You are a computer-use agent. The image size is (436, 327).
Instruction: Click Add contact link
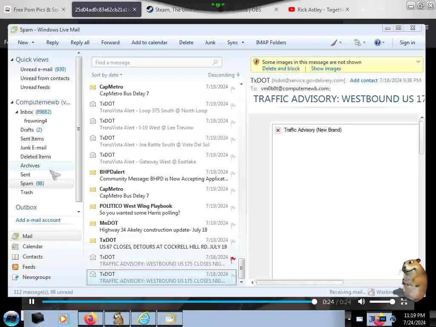(x=364, y=80)
